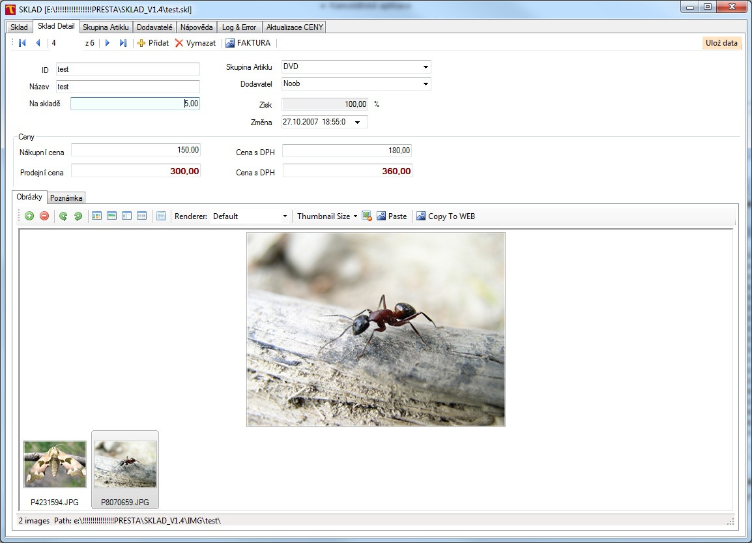The width and height of the screenshot is (752, 543).
Task: Open the Aktualizace CENY tab
Action: 295,27
